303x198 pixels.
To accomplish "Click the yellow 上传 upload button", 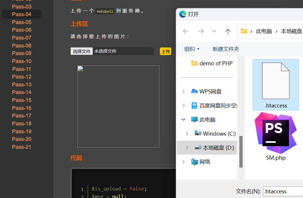I will 165,51.
